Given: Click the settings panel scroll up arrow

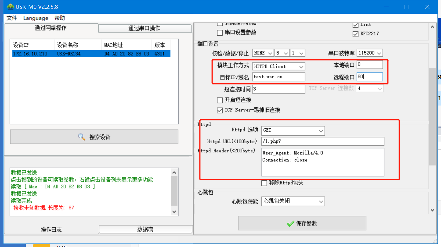Looking at the screenshot, I should point(433,27).
